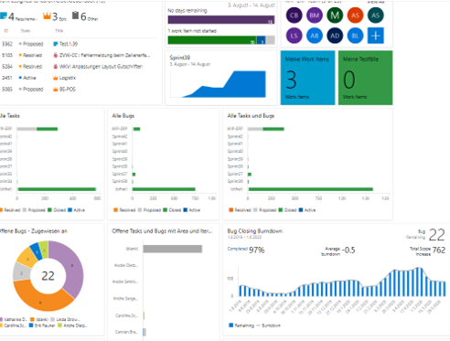Click the (other) bar in Alle Bugs chart
This screenshot has width=450, height=341.
coord(164,189)
